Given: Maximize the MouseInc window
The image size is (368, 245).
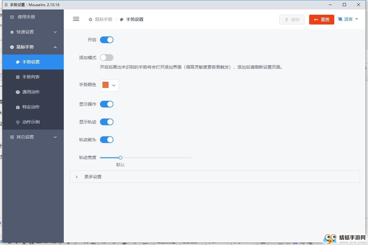Looking at the screenshot, I should tap(344, 5).
